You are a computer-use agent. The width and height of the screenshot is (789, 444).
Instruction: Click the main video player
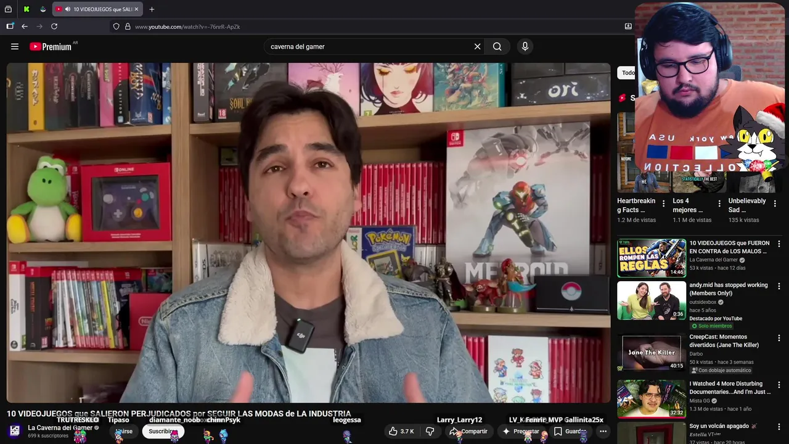(x=308, y=232)
